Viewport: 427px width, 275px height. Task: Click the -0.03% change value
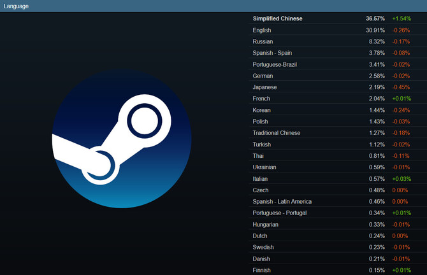(x=401, y=122)
